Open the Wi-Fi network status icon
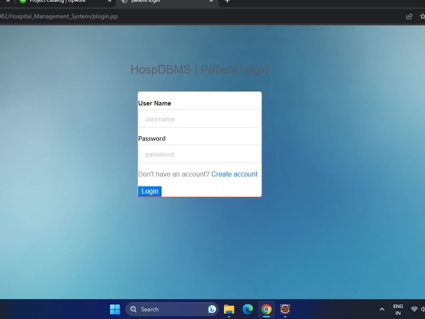425x319 pixels. 414,309
